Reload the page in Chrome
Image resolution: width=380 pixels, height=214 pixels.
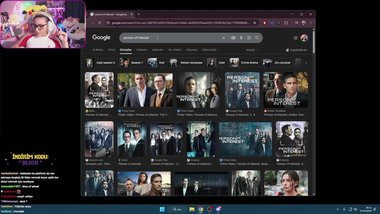pyautogui.click(x=99, y=23)
